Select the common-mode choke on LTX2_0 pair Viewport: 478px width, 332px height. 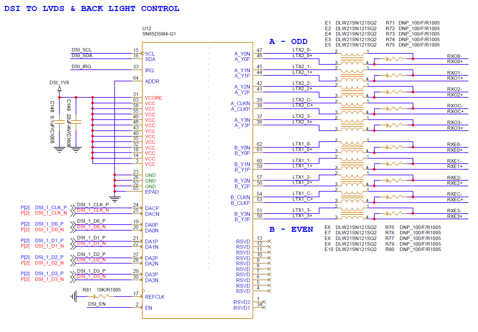352,59
